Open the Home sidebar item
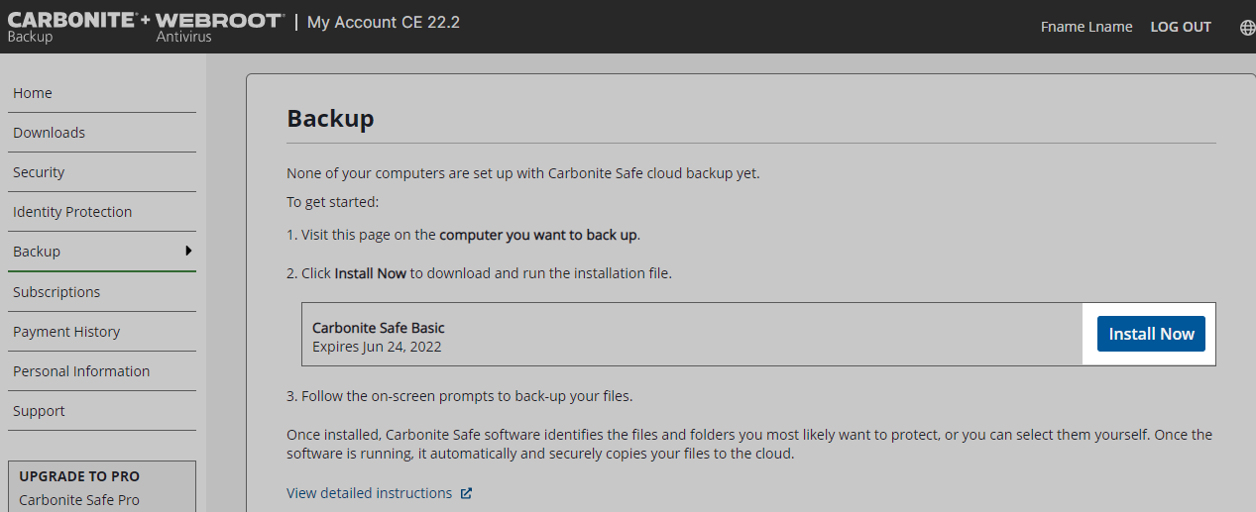This screenshot has height=512, width=1256. 33,93
